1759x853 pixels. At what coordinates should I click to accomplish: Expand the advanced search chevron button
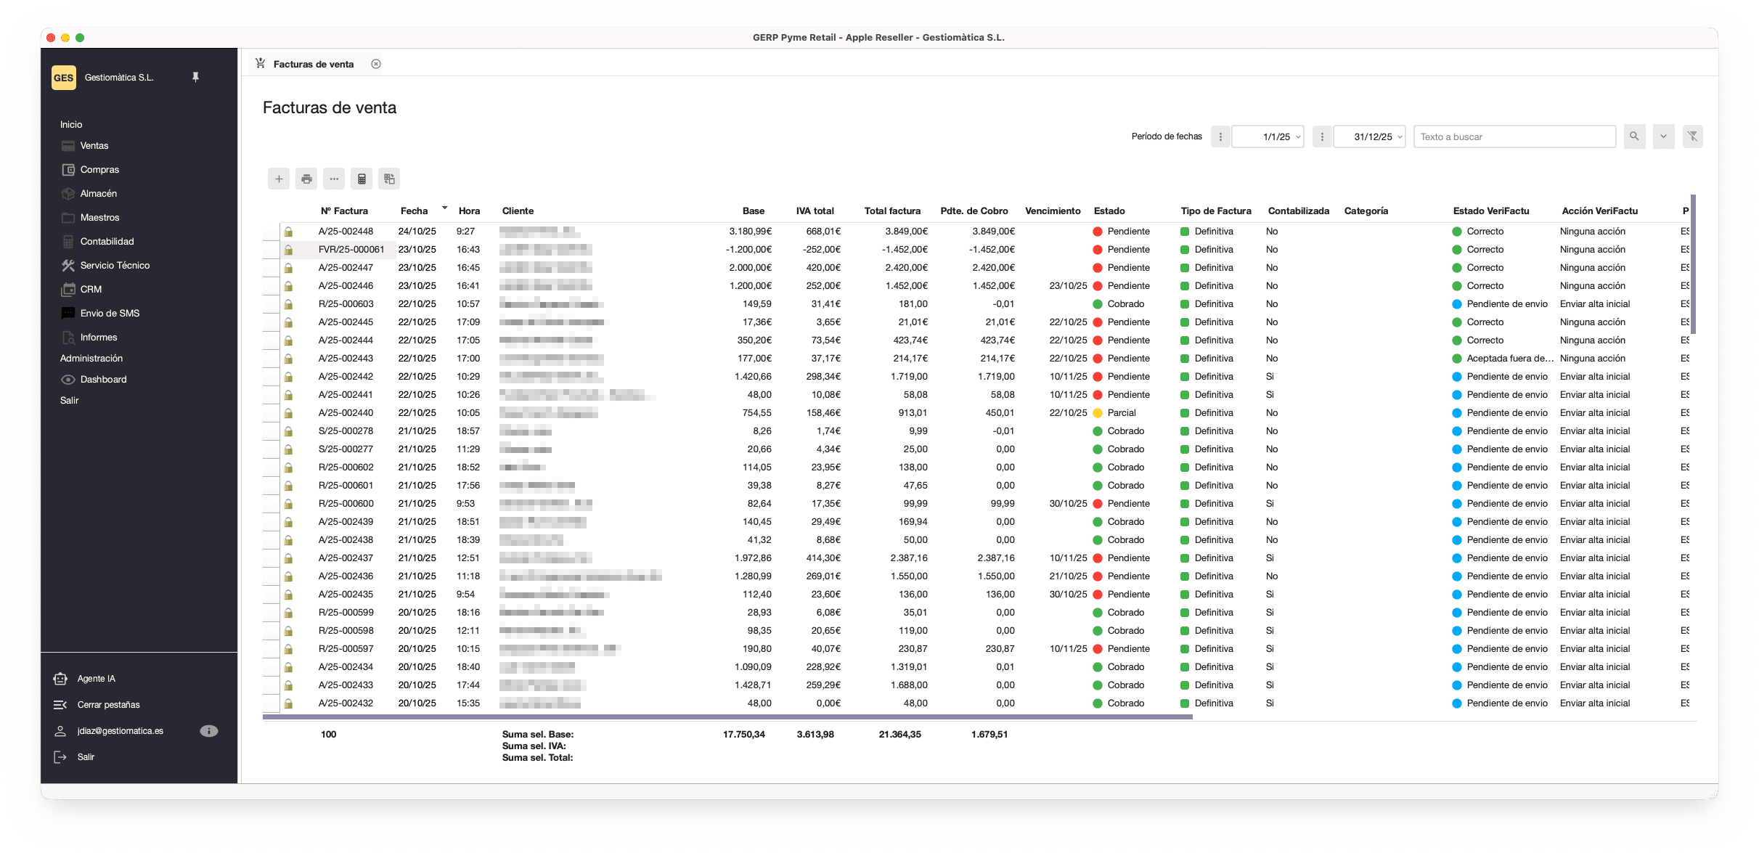[1663, 136]
